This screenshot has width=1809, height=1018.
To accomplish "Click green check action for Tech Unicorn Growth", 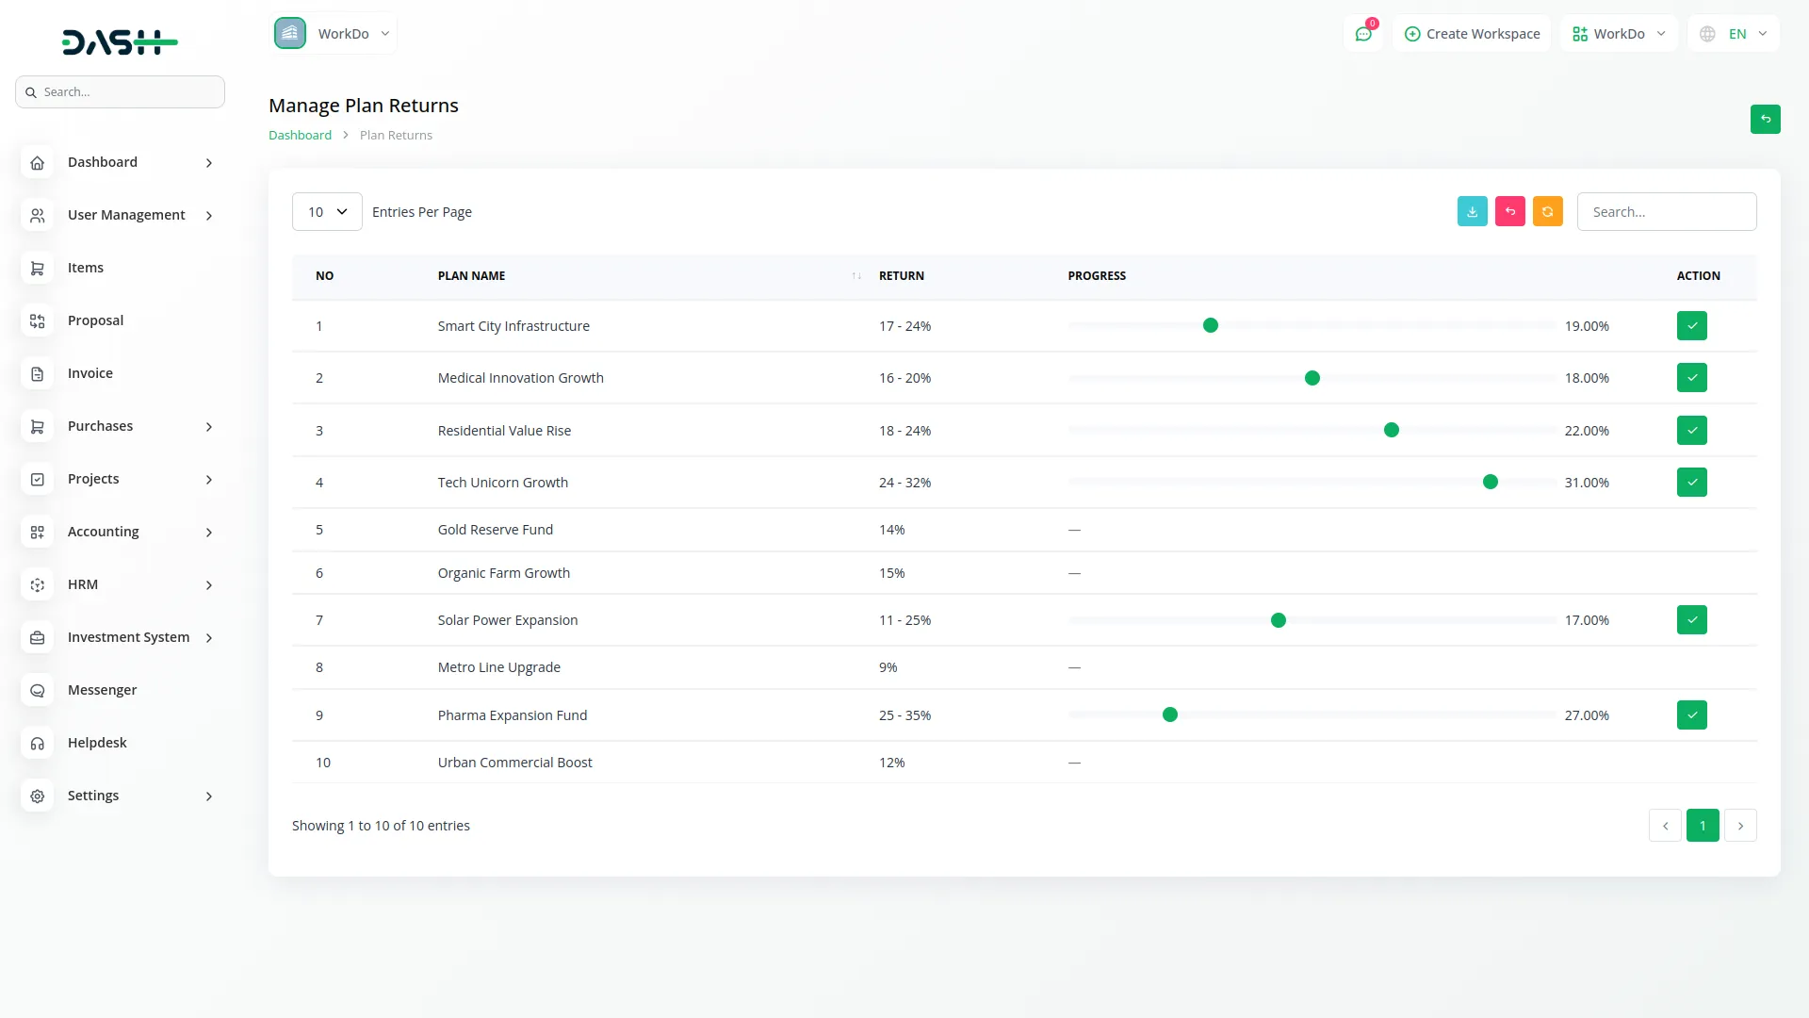I will (x=1691, y=483).
